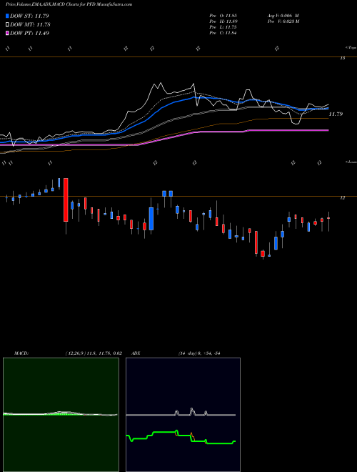Viewport: 357px width, 472px height.
Task: Select the pink DOW PT legend swatch
Action: (x=7, y=33)
